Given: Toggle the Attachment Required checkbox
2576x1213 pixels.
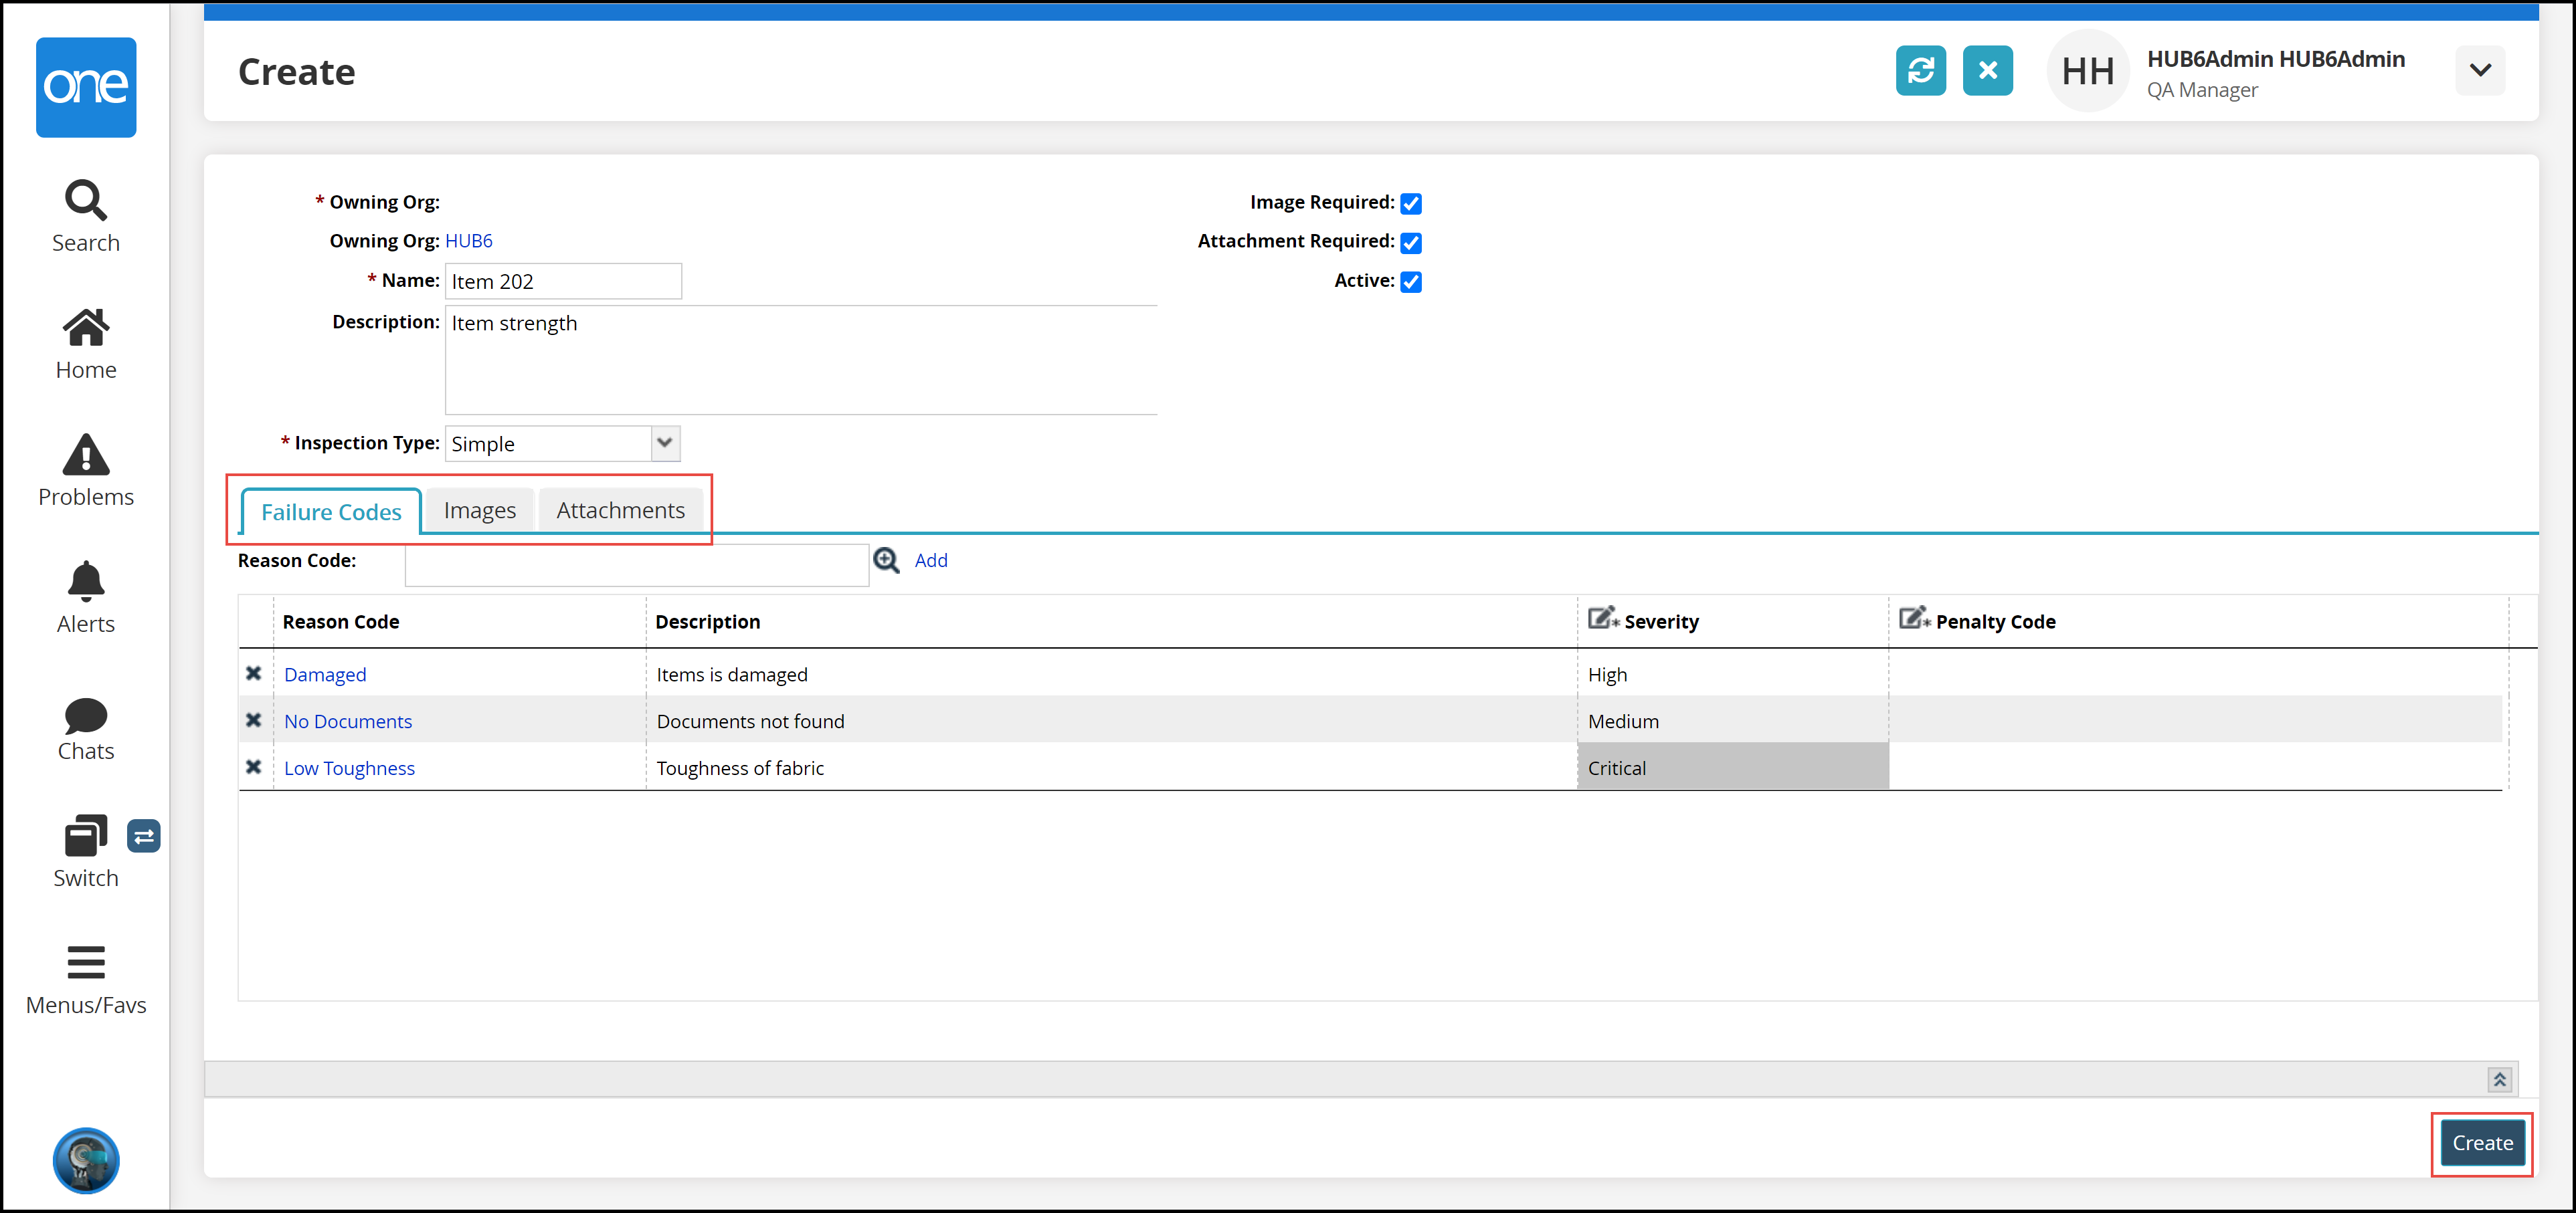Looking at the screenshot, I should (x=1411, y=243).
